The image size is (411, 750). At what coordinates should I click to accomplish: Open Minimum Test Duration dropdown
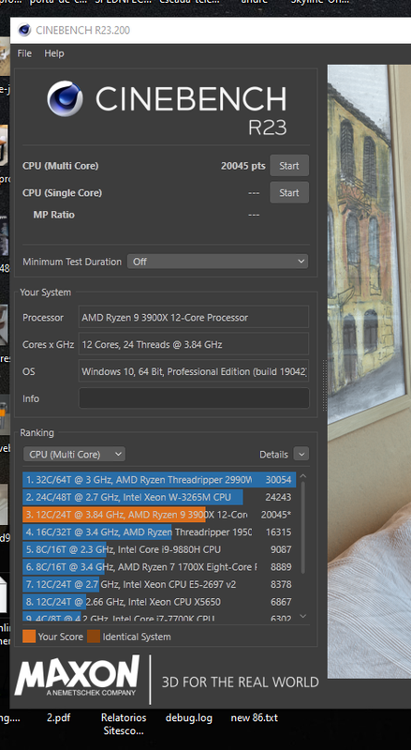click(217, 262)
